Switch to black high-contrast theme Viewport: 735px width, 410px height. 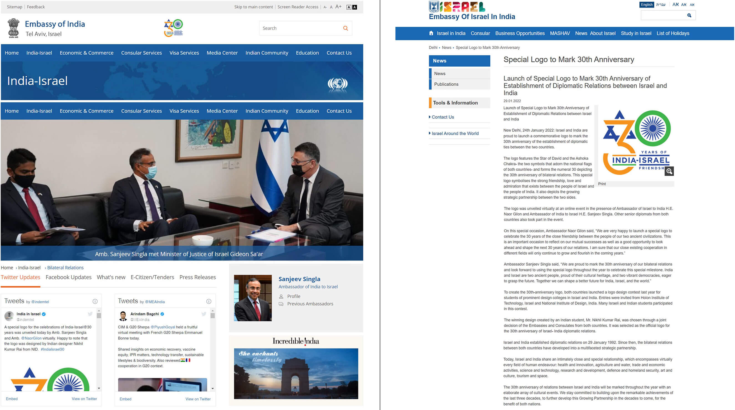(355, 7)
